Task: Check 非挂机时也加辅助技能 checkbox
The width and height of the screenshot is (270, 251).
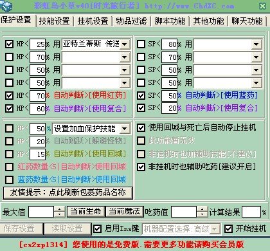Action: [141, 154]
